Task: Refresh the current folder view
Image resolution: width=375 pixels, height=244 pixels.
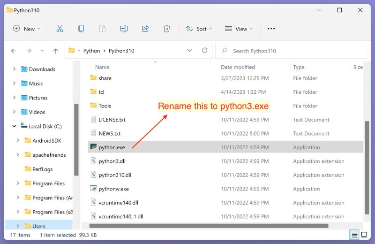Action: coord(204,50)
